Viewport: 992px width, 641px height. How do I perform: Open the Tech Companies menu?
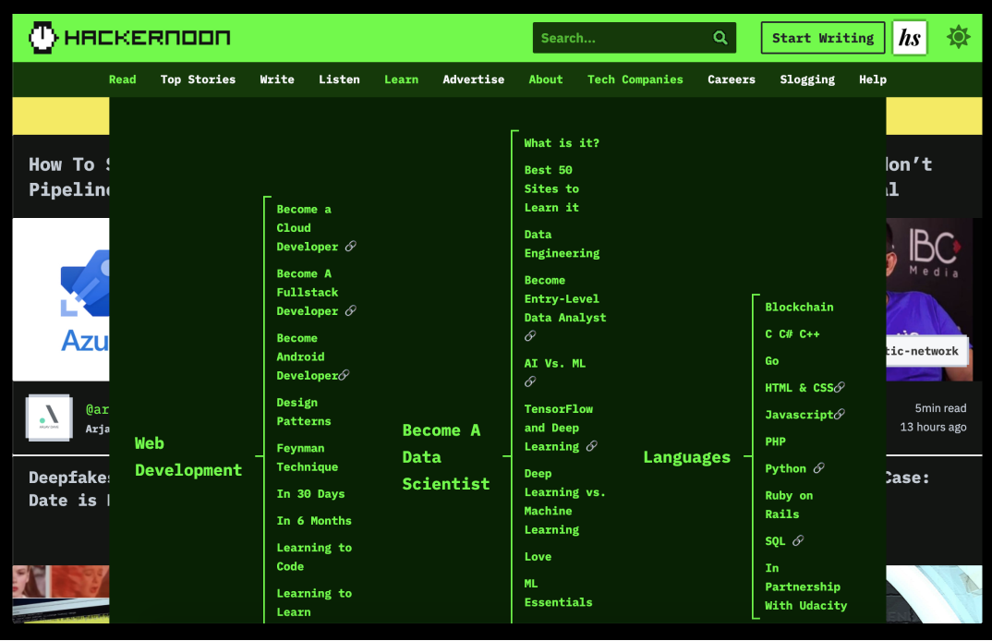coord(635,79)
